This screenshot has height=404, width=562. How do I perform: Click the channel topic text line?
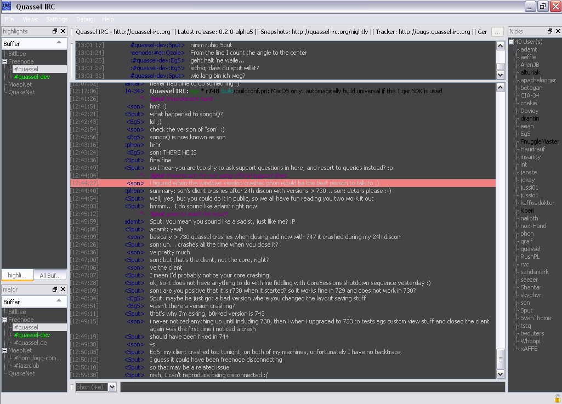[x=281, y=32]
